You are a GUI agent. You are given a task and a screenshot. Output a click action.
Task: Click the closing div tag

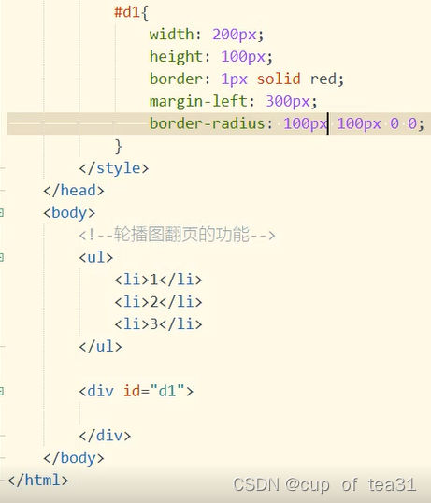point(105,436)
